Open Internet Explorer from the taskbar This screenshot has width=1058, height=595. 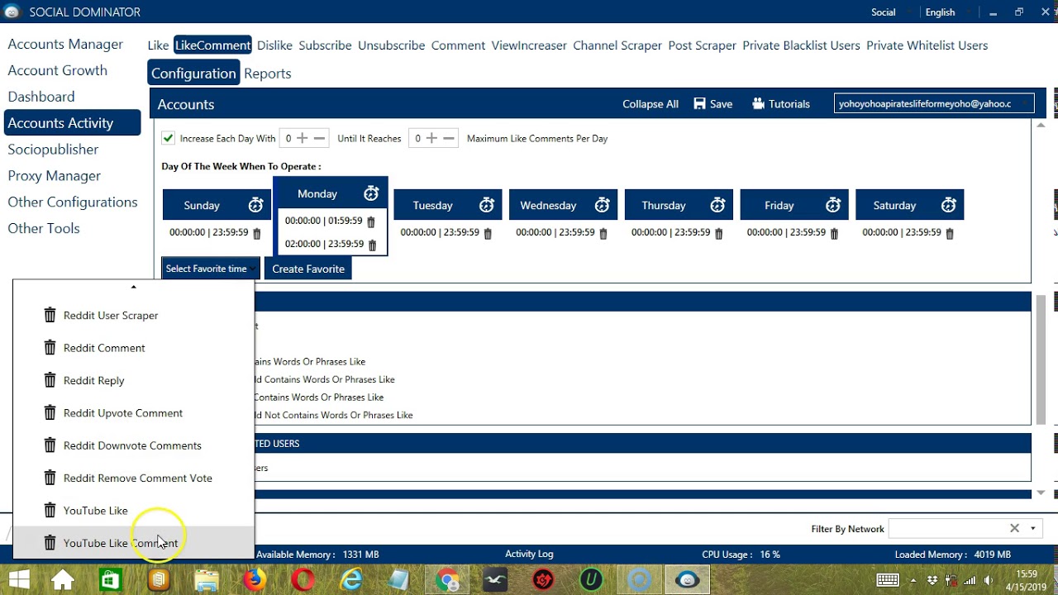(x=351, y=580)
